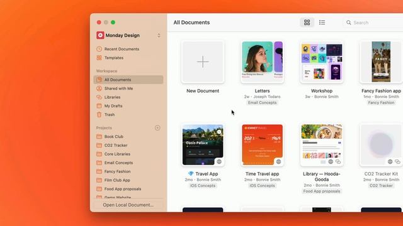Switch to grid view

tap(307, 23)
